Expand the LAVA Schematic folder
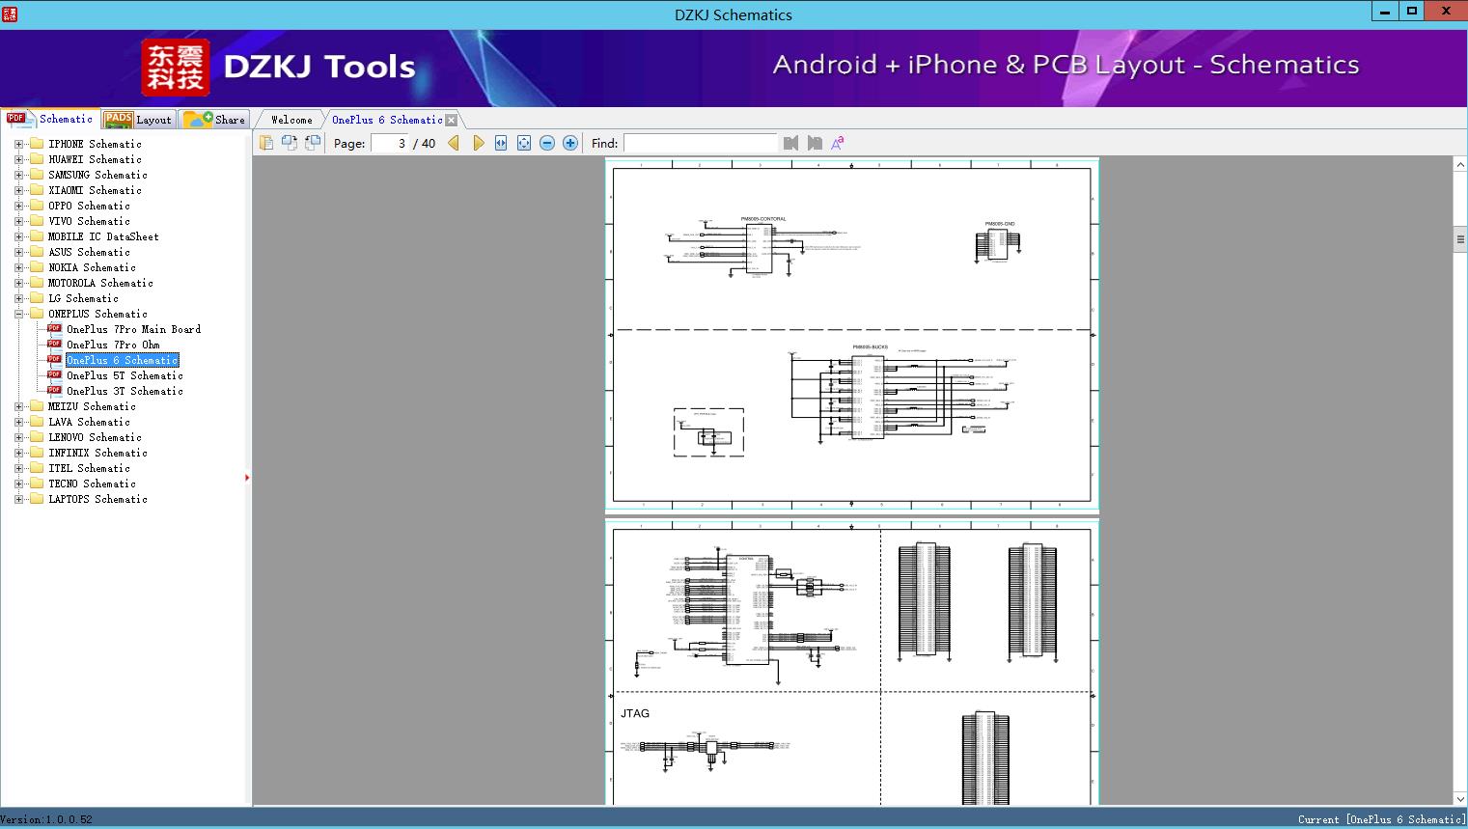 [x=18, y=422]
